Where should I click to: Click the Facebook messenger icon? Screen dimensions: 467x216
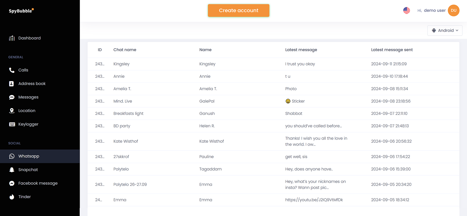point(12,183)
